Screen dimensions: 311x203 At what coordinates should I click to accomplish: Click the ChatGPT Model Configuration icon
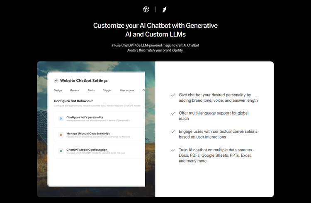point(61,151)
